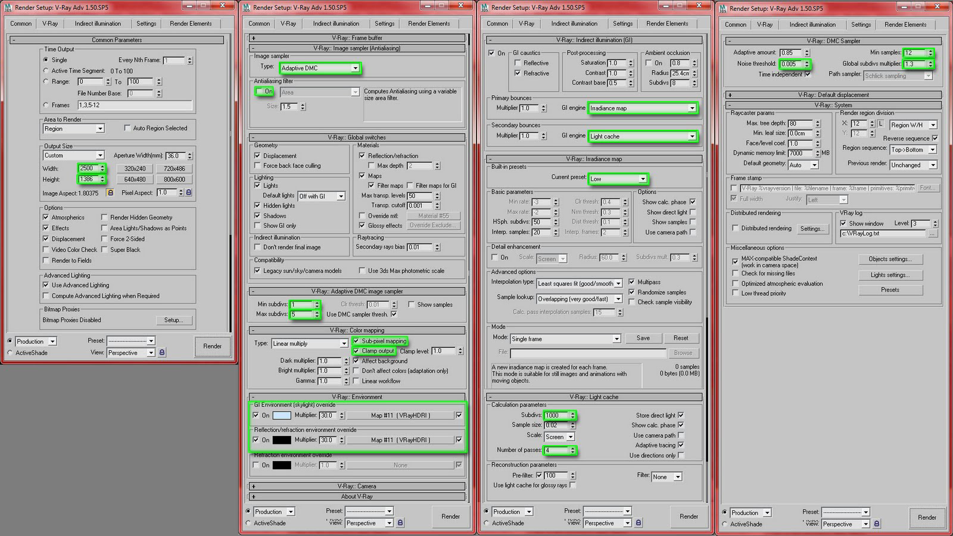Click app icon in fourth window title
Screen dimensions: 953x536
point(723,8)
